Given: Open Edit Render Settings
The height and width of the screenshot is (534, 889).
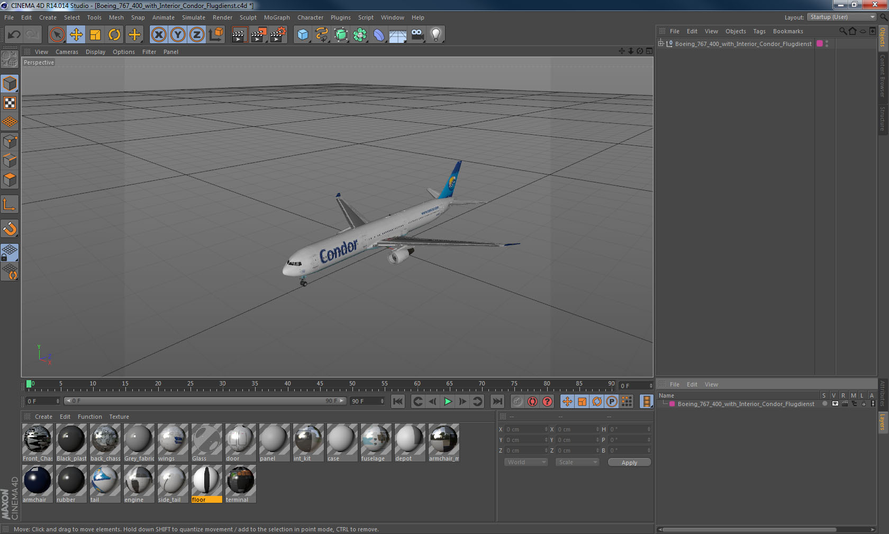Looking at the screenshot, I should (278, 35).
